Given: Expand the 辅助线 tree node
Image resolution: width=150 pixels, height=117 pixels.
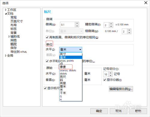Looking at the screenshot, I should click(9, 37).
